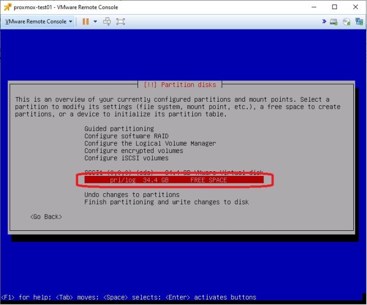Enter full screen mode
The image size is (367, 305).
click(120, 21)
